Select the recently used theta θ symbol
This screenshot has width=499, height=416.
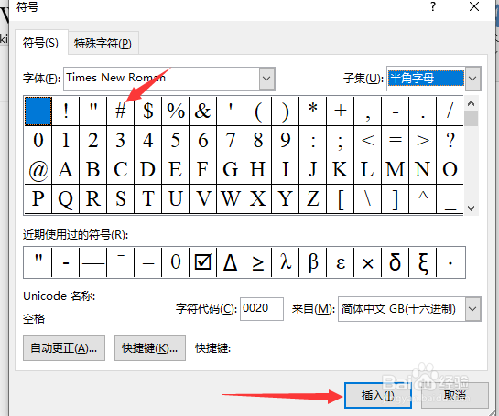click(176, 262)
